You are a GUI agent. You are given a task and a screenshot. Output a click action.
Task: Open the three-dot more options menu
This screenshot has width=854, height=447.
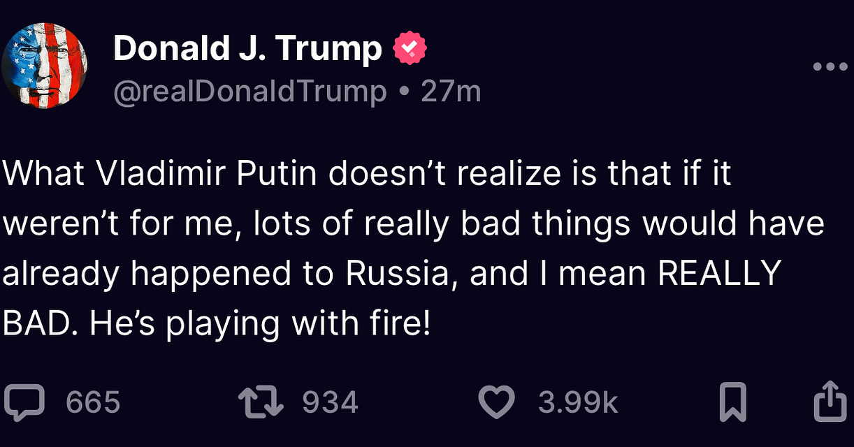pos(831,67)
